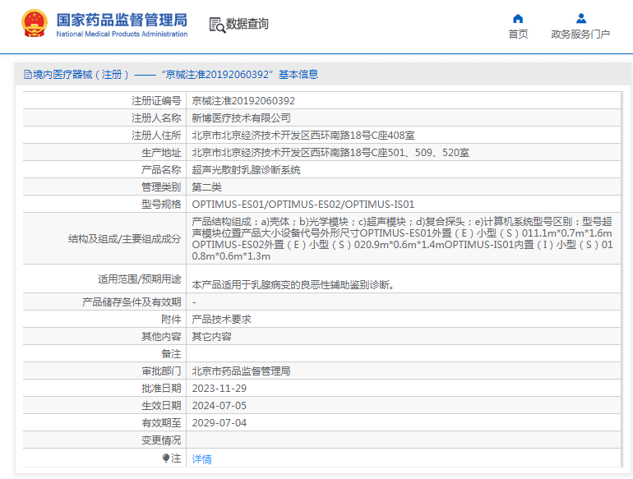Viewport: 633px width, 479px height.
Task: Click the value 京械注准20192060392 in table
Action: [x=243, y=101]
